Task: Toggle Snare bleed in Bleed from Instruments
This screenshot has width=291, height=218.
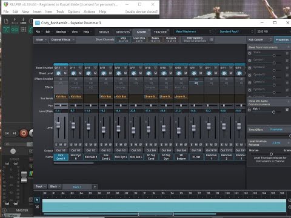Action: 250,53
